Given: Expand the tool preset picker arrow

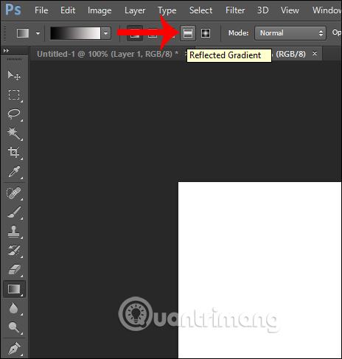Looking at the screenshot, I should coord(38,33).
